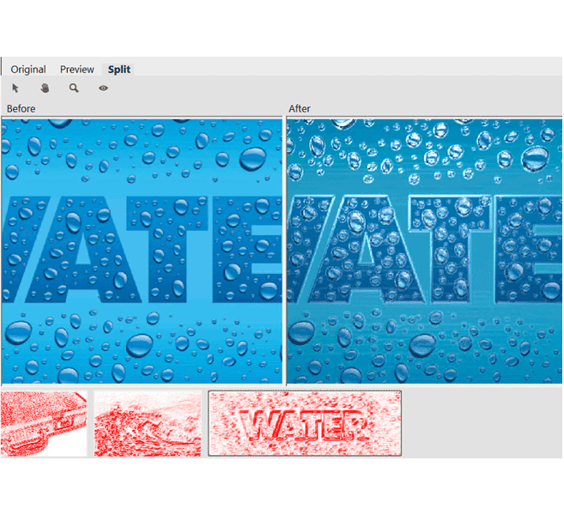Viewport: 564px width, 515px height.
Task: Pick the red briefcase sketch thumbnail
Action: pyautogui.click(x=44, y=423)
